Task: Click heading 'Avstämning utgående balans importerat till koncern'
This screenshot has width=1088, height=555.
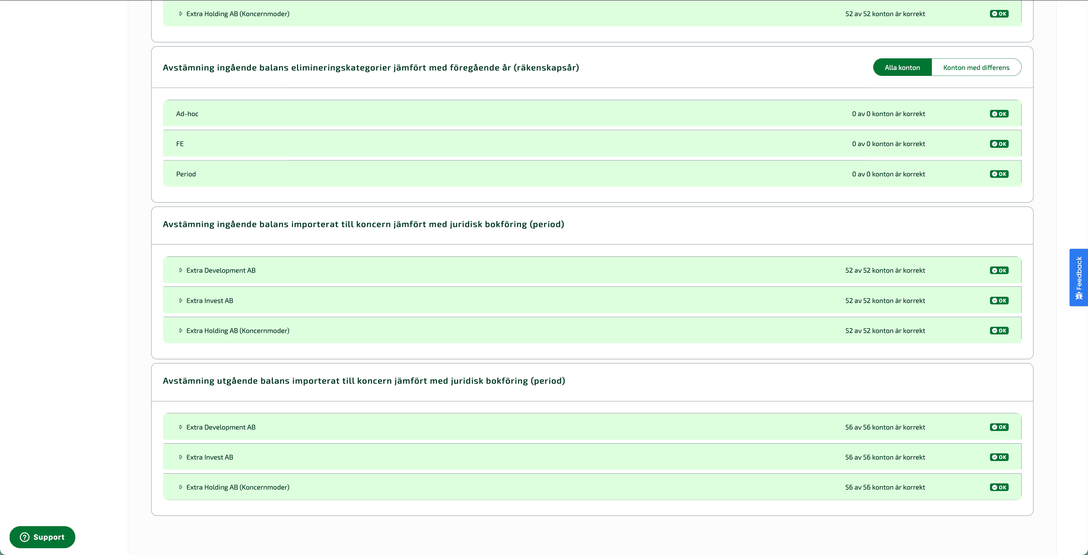Action: (364, 381)
